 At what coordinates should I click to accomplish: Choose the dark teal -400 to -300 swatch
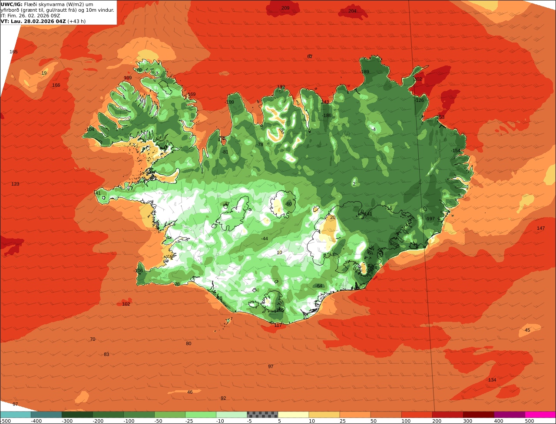coord(46,414)
